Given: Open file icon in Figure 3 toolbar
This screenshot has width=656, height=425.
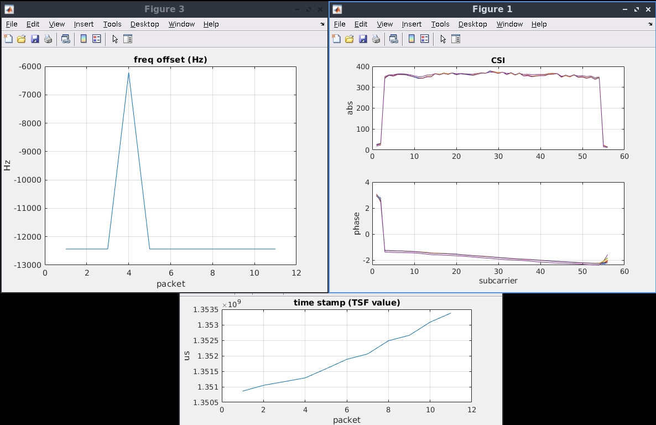Looking at the screenshot, I should tap(22, 39).
